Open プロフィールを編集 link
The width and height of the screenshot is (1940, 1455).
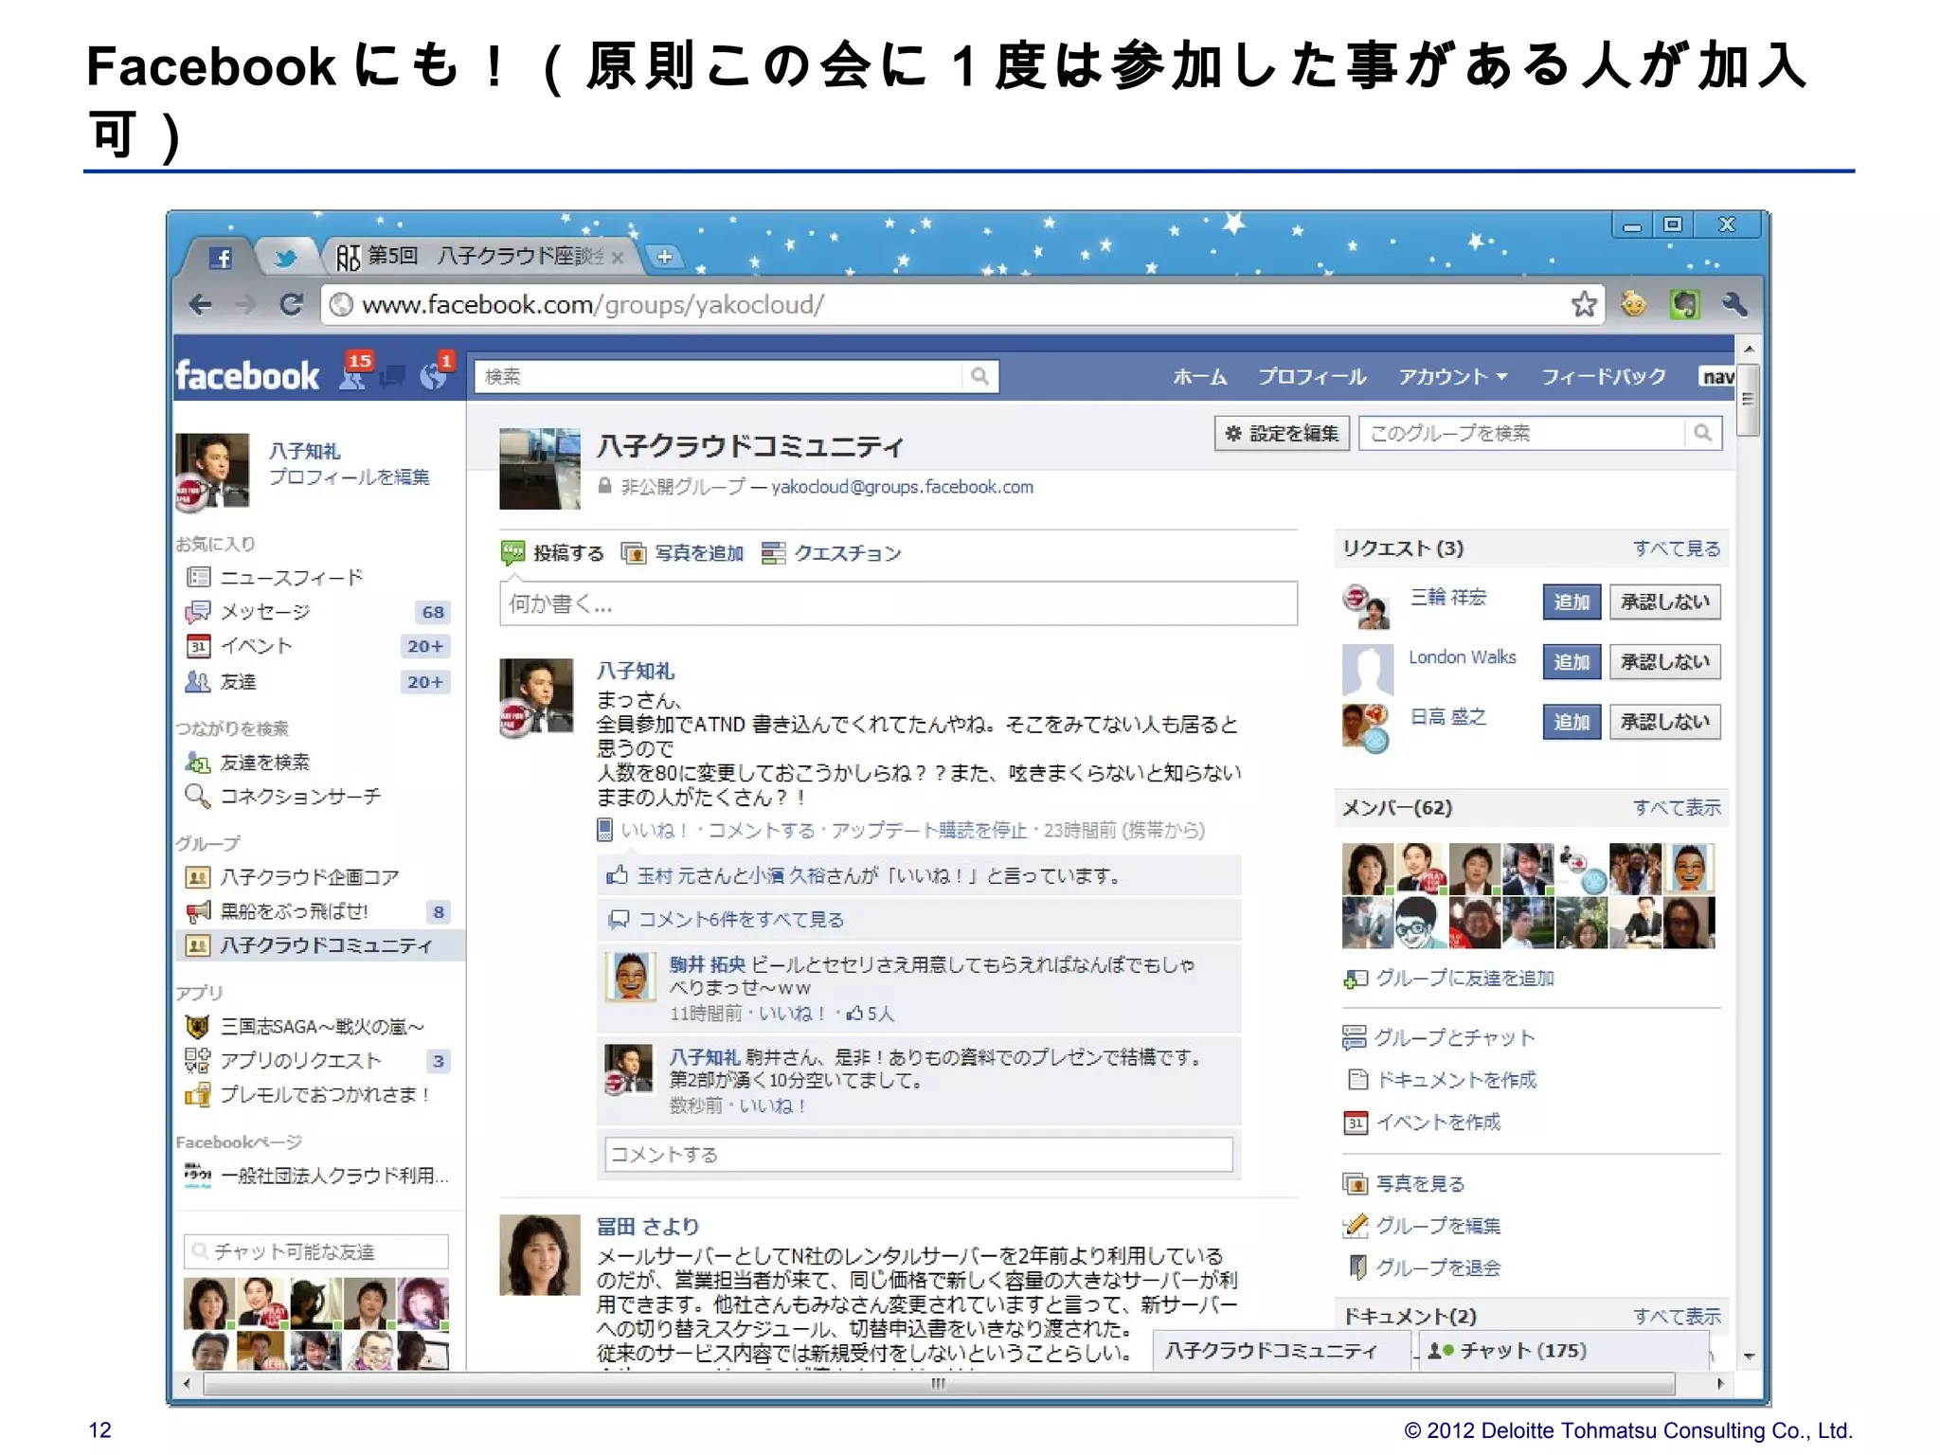click(x=350, y=476)
